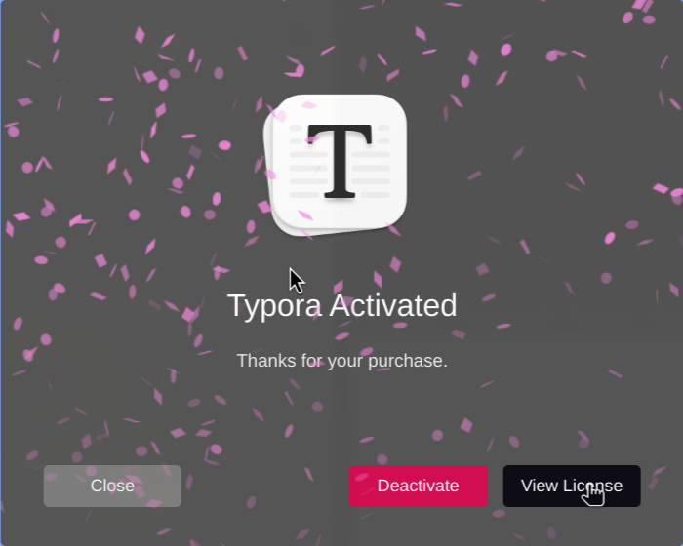Click the 'Typora Activated' heading

coord(341,305)
